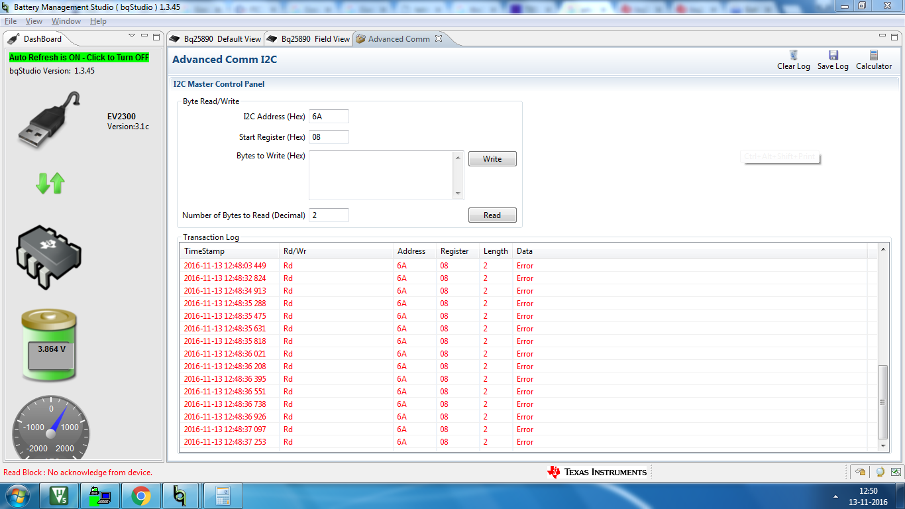905x509 pixels.
Task: Click the Clear Log toolbar icon
Action: click(x=793, y=55)
